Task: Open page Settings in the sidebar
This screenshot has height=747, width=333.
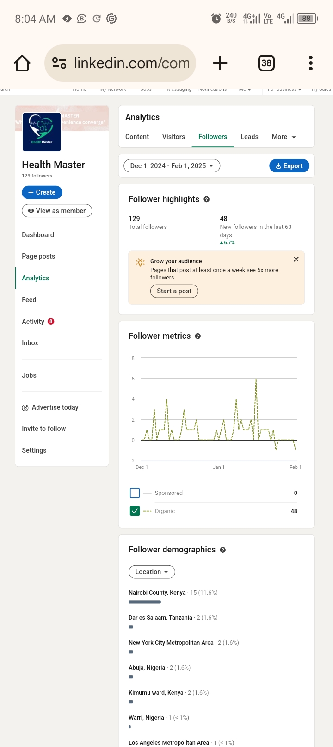Action: (x=34, y=450)
